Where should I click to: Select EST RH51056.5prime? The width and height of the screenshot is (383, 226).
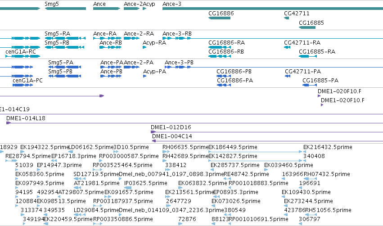coord(328,210)
